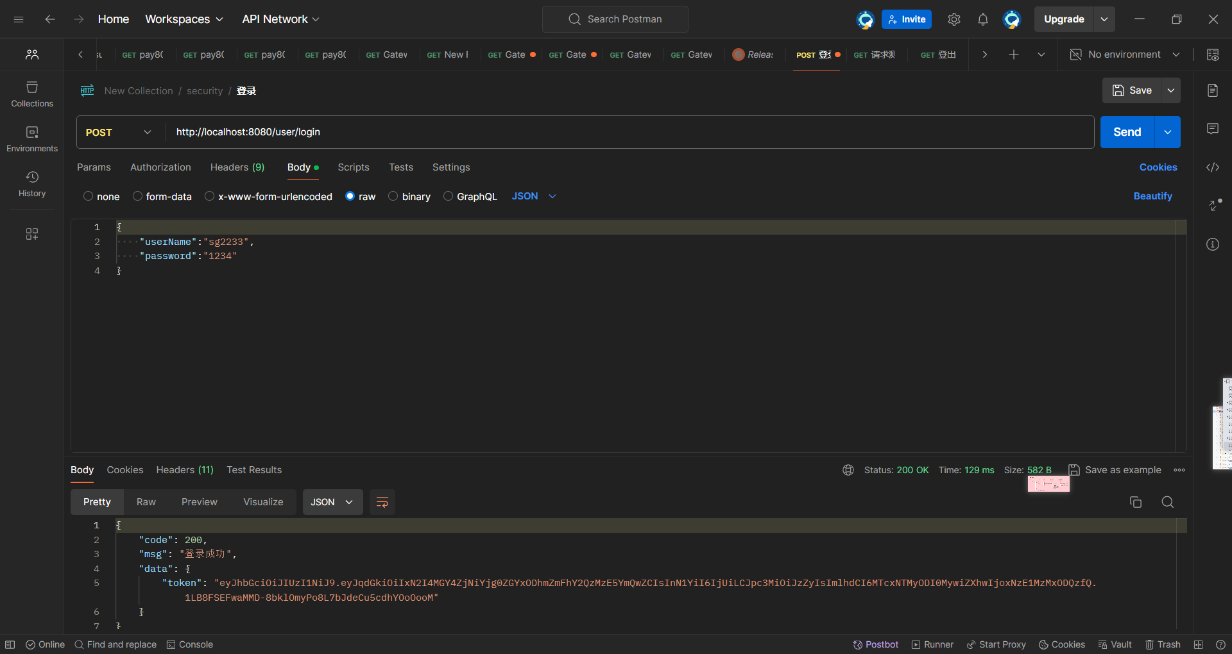Screen dimensions: 1232x654
Task: Open Collections in the sidebar
Action: point(32,94)
